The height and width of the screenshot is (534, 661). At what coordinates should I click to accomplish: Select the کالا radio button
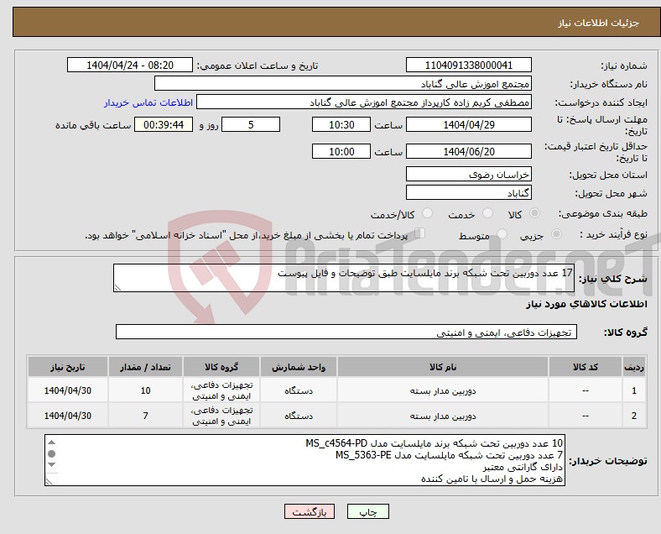pos(534,213)
